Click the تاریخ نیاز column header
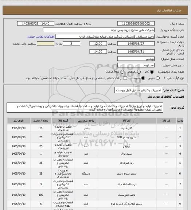Image resolution: width=191 pixels, height=210 pixels. click(19, 121)
